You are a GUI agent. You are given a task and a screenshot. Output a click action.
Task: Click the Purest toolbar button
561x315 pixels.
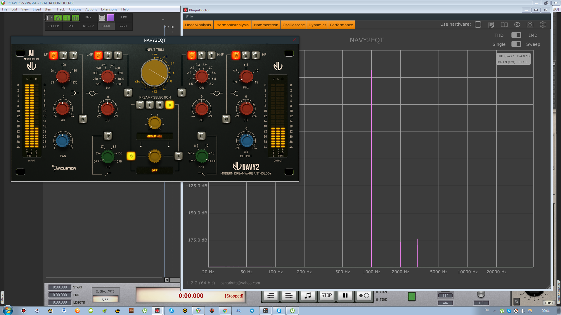[x=123, y=26]
